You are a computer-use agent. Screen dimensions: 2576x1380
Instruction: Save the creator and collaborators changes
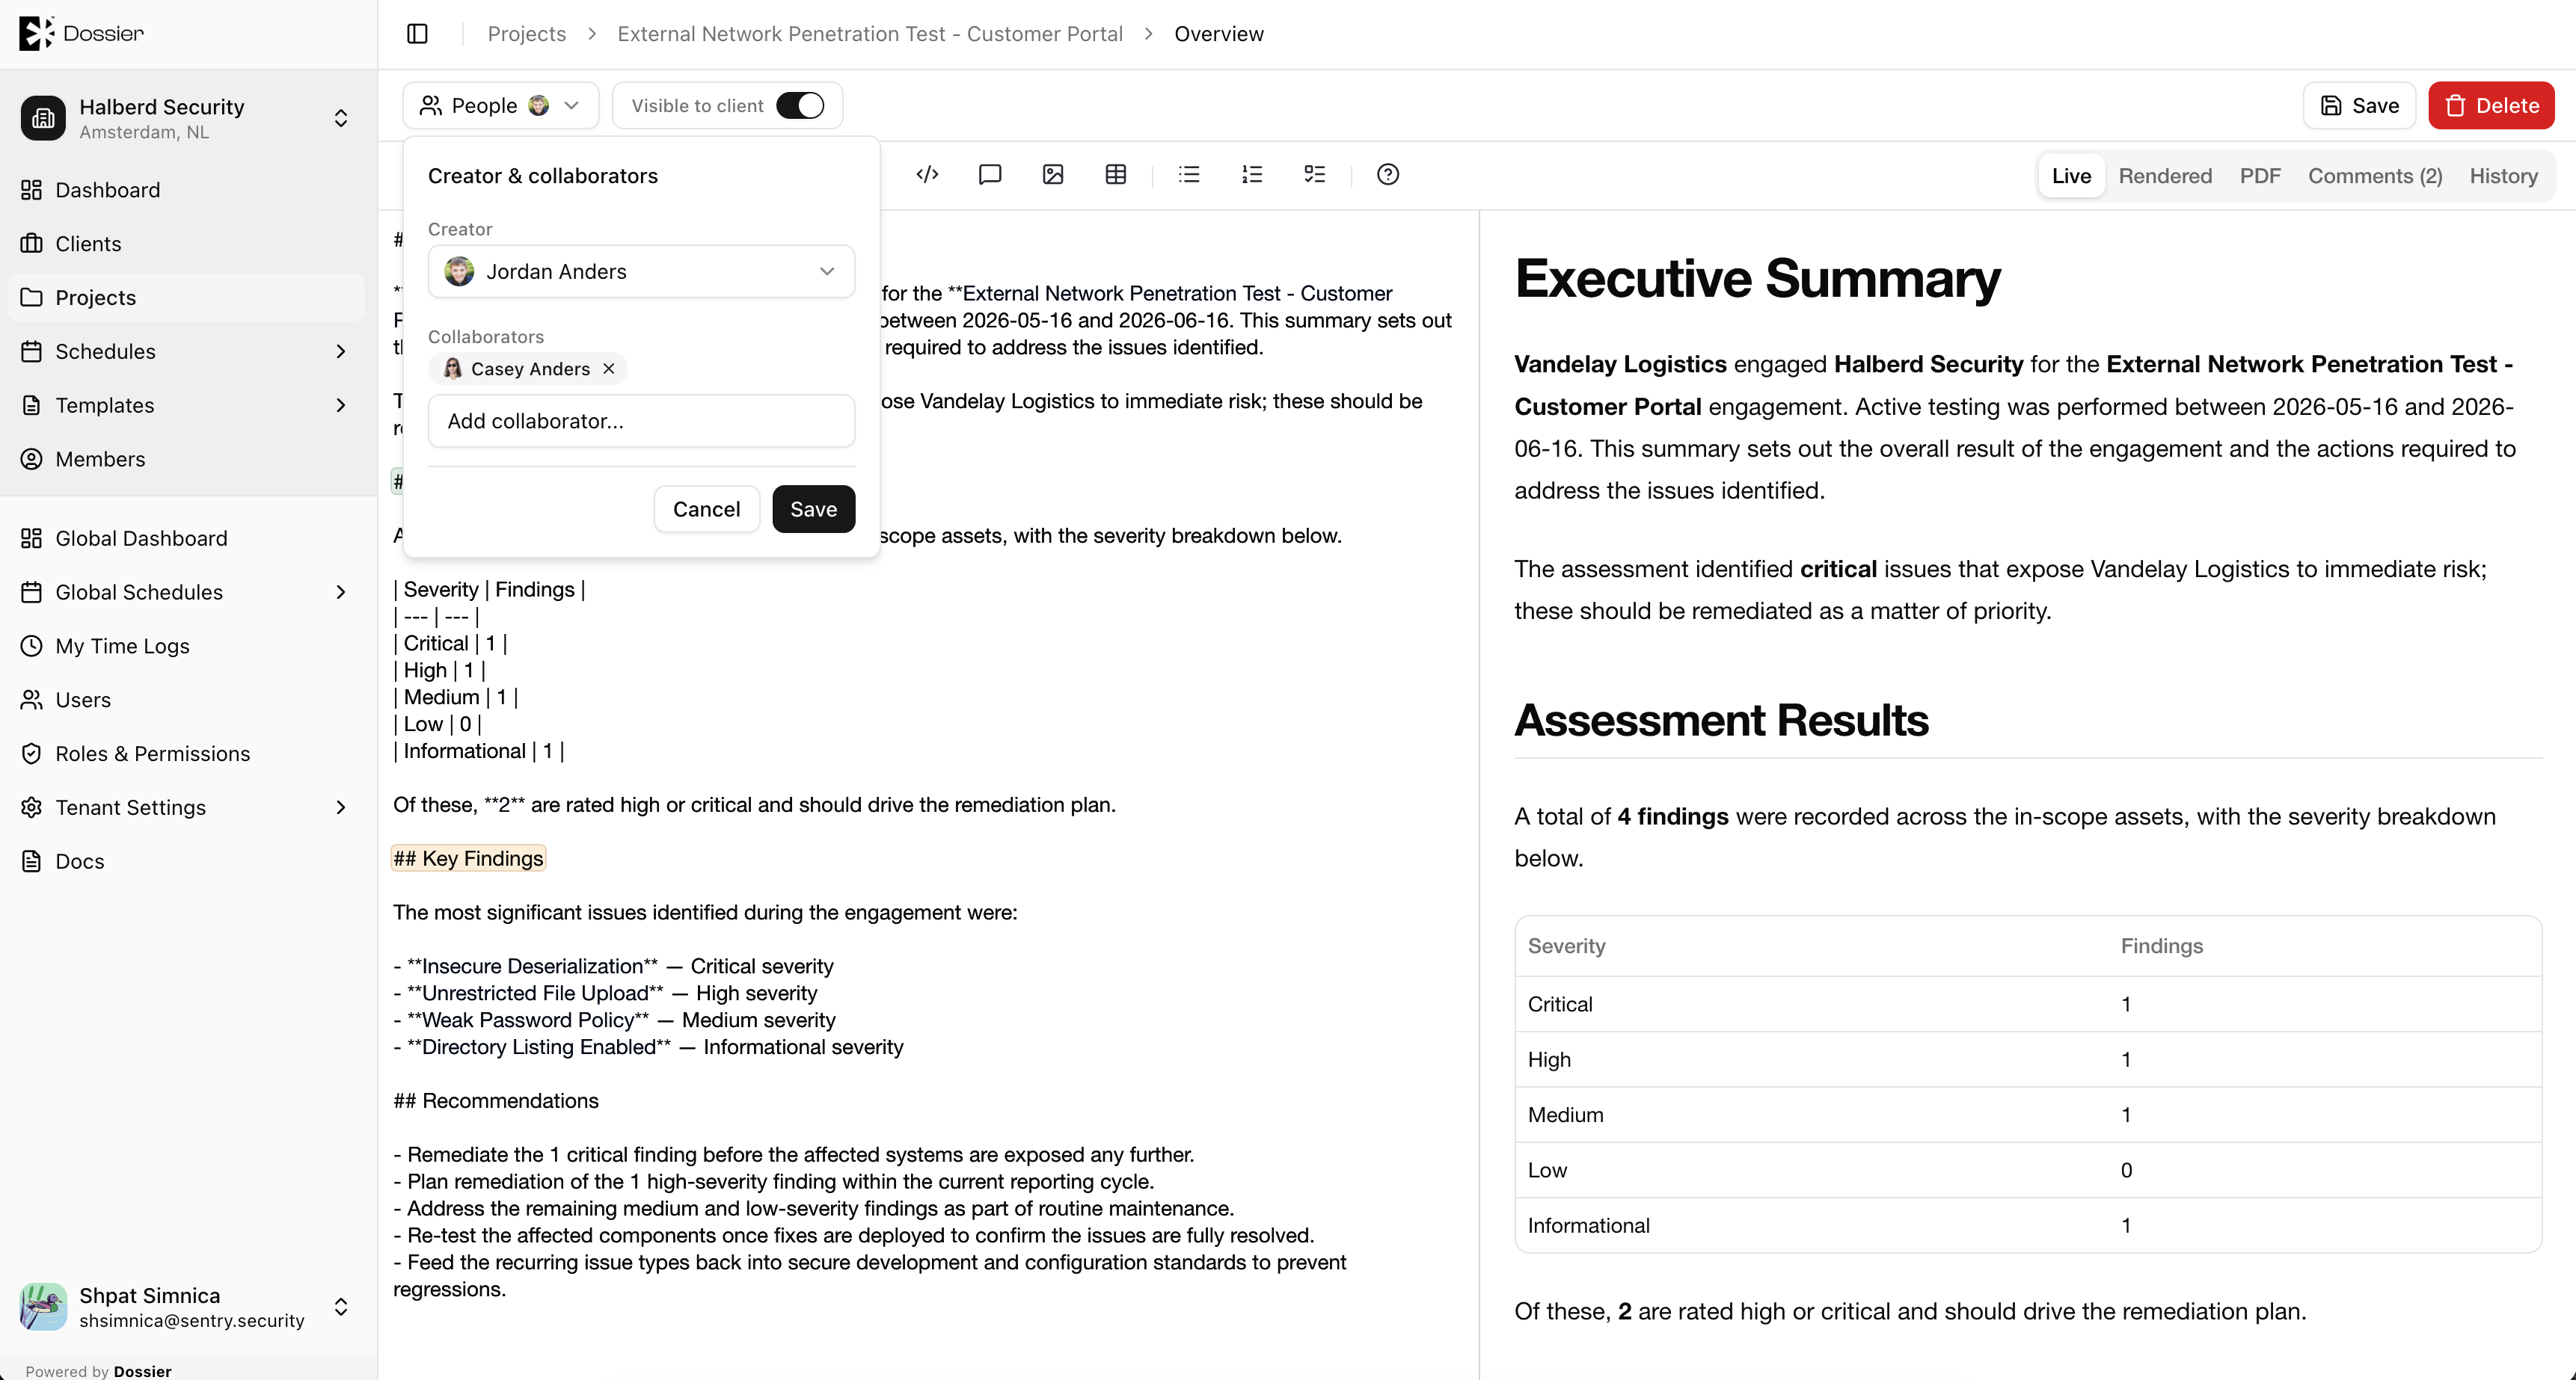[x=814, y=510]
